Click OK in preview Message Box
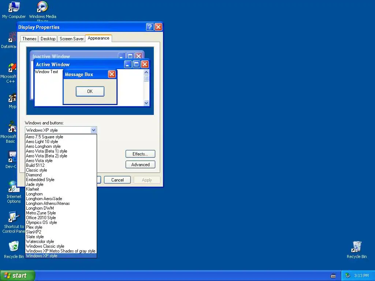Image resolution: width=375 pixels, height=281 pixels. [x=90, y=91]
